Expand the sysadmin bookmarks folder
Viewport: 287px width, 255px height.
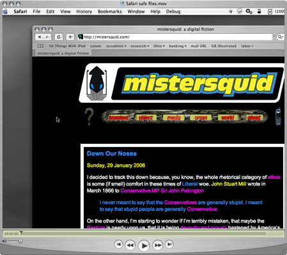pos(116,46)
